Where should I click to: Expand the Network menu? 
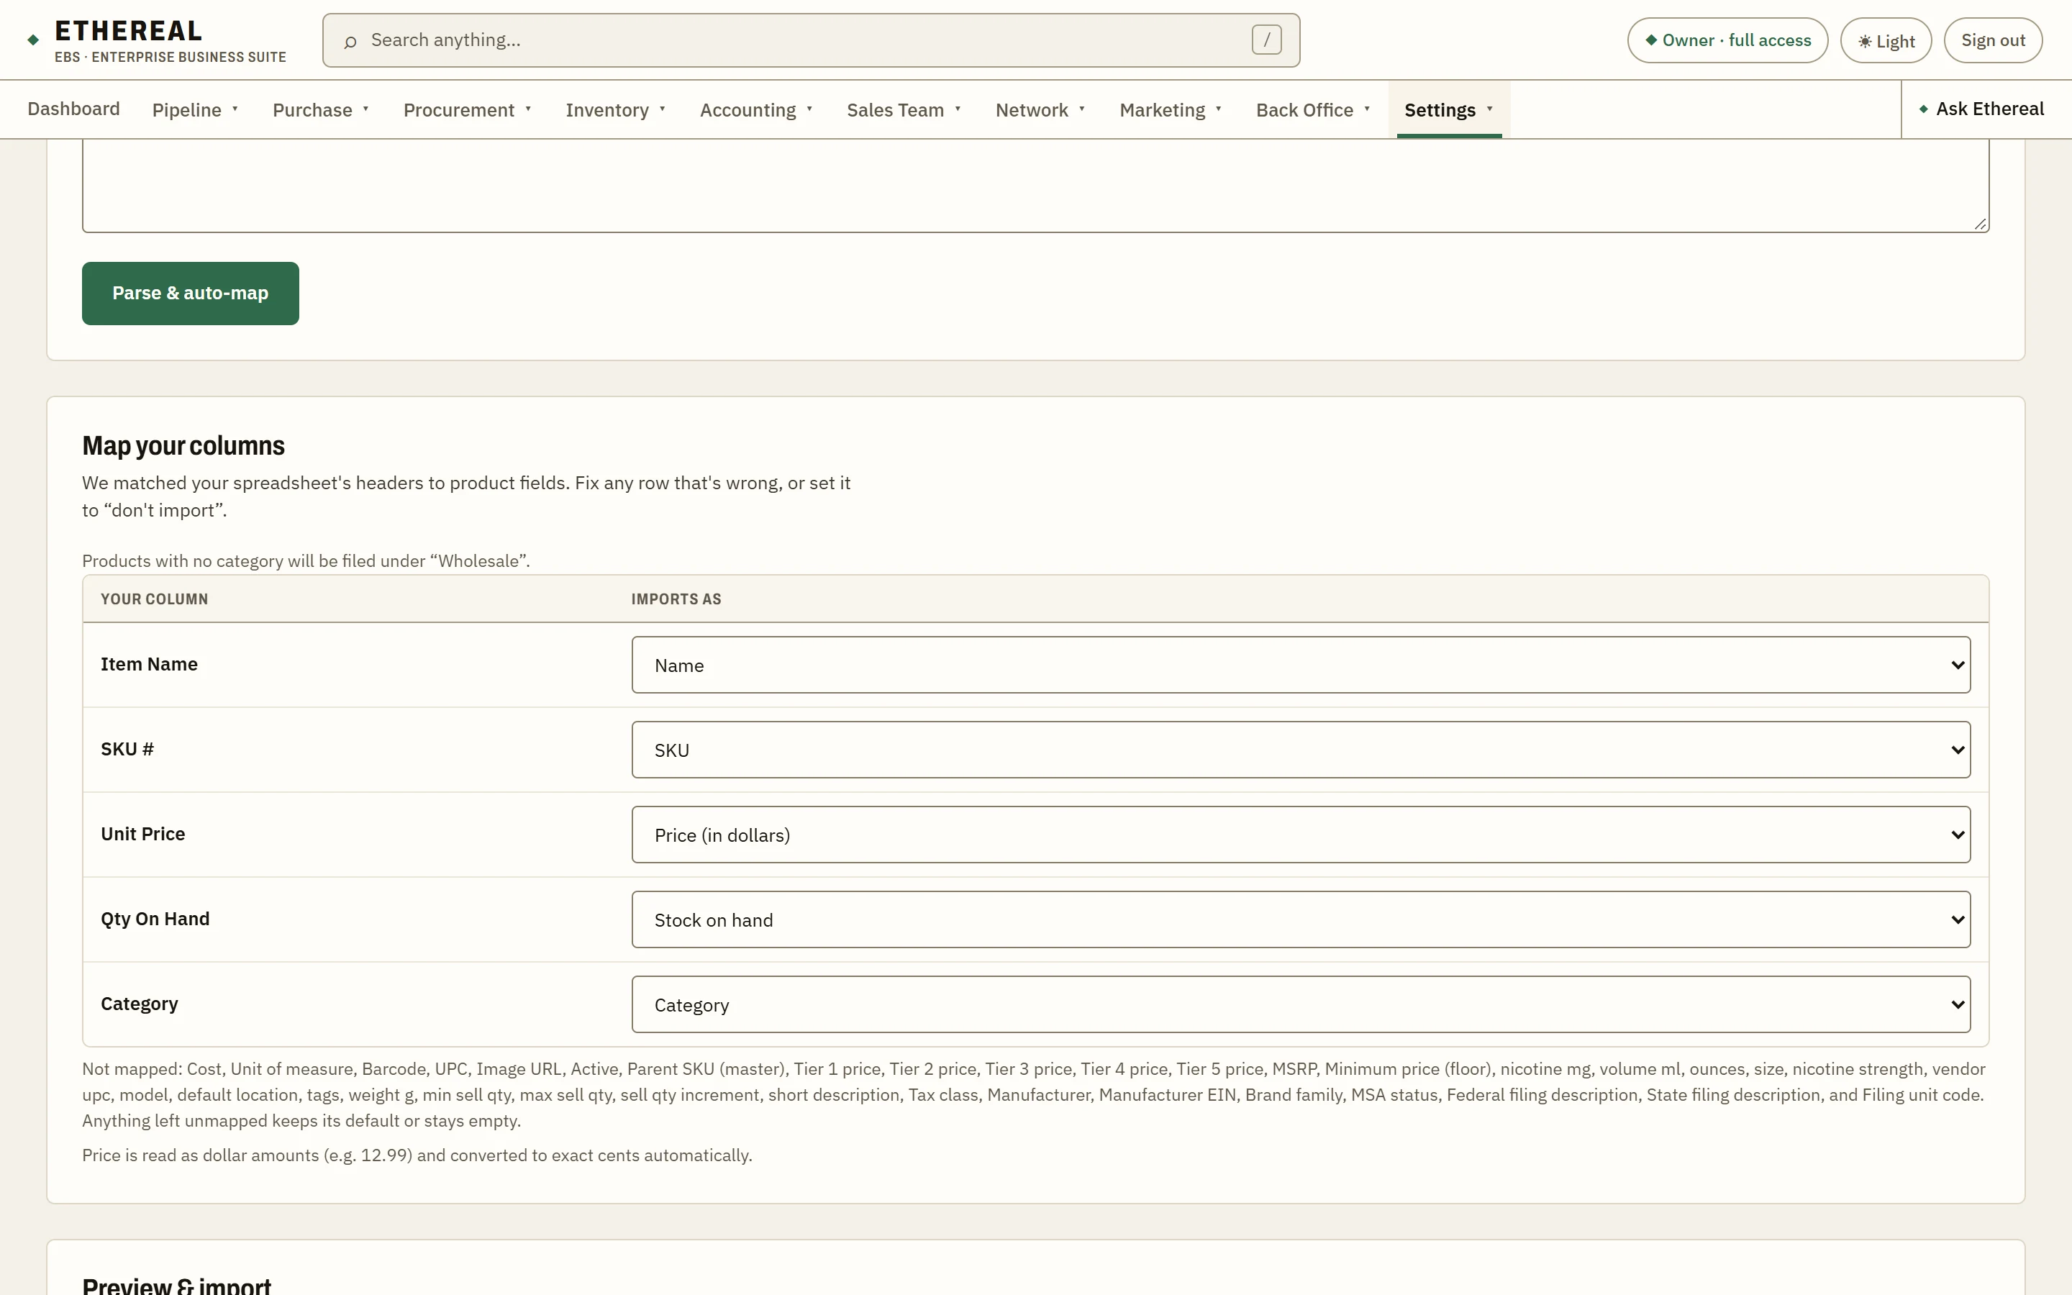coord(1040,109)
